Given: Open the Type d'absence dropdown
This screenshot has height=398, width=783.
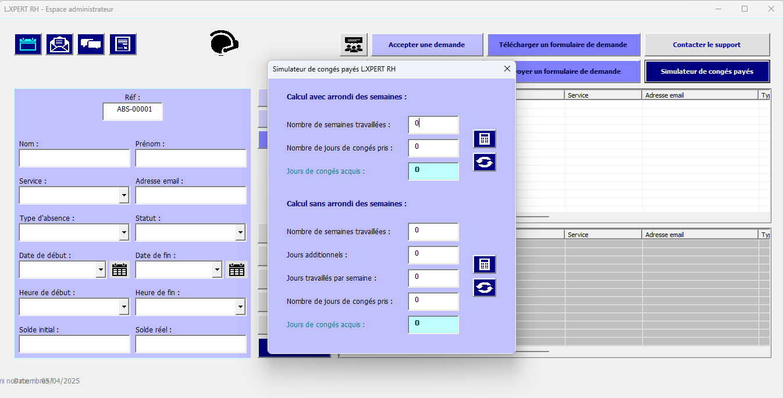Looking at the screenshot, I should [124, 232].
